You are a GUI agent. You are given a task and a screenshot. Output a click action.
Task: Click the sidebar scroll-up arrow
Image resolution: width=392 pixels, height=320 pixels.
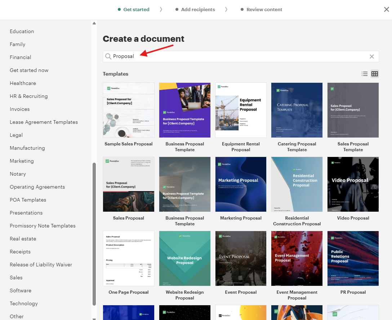point(94,23)
